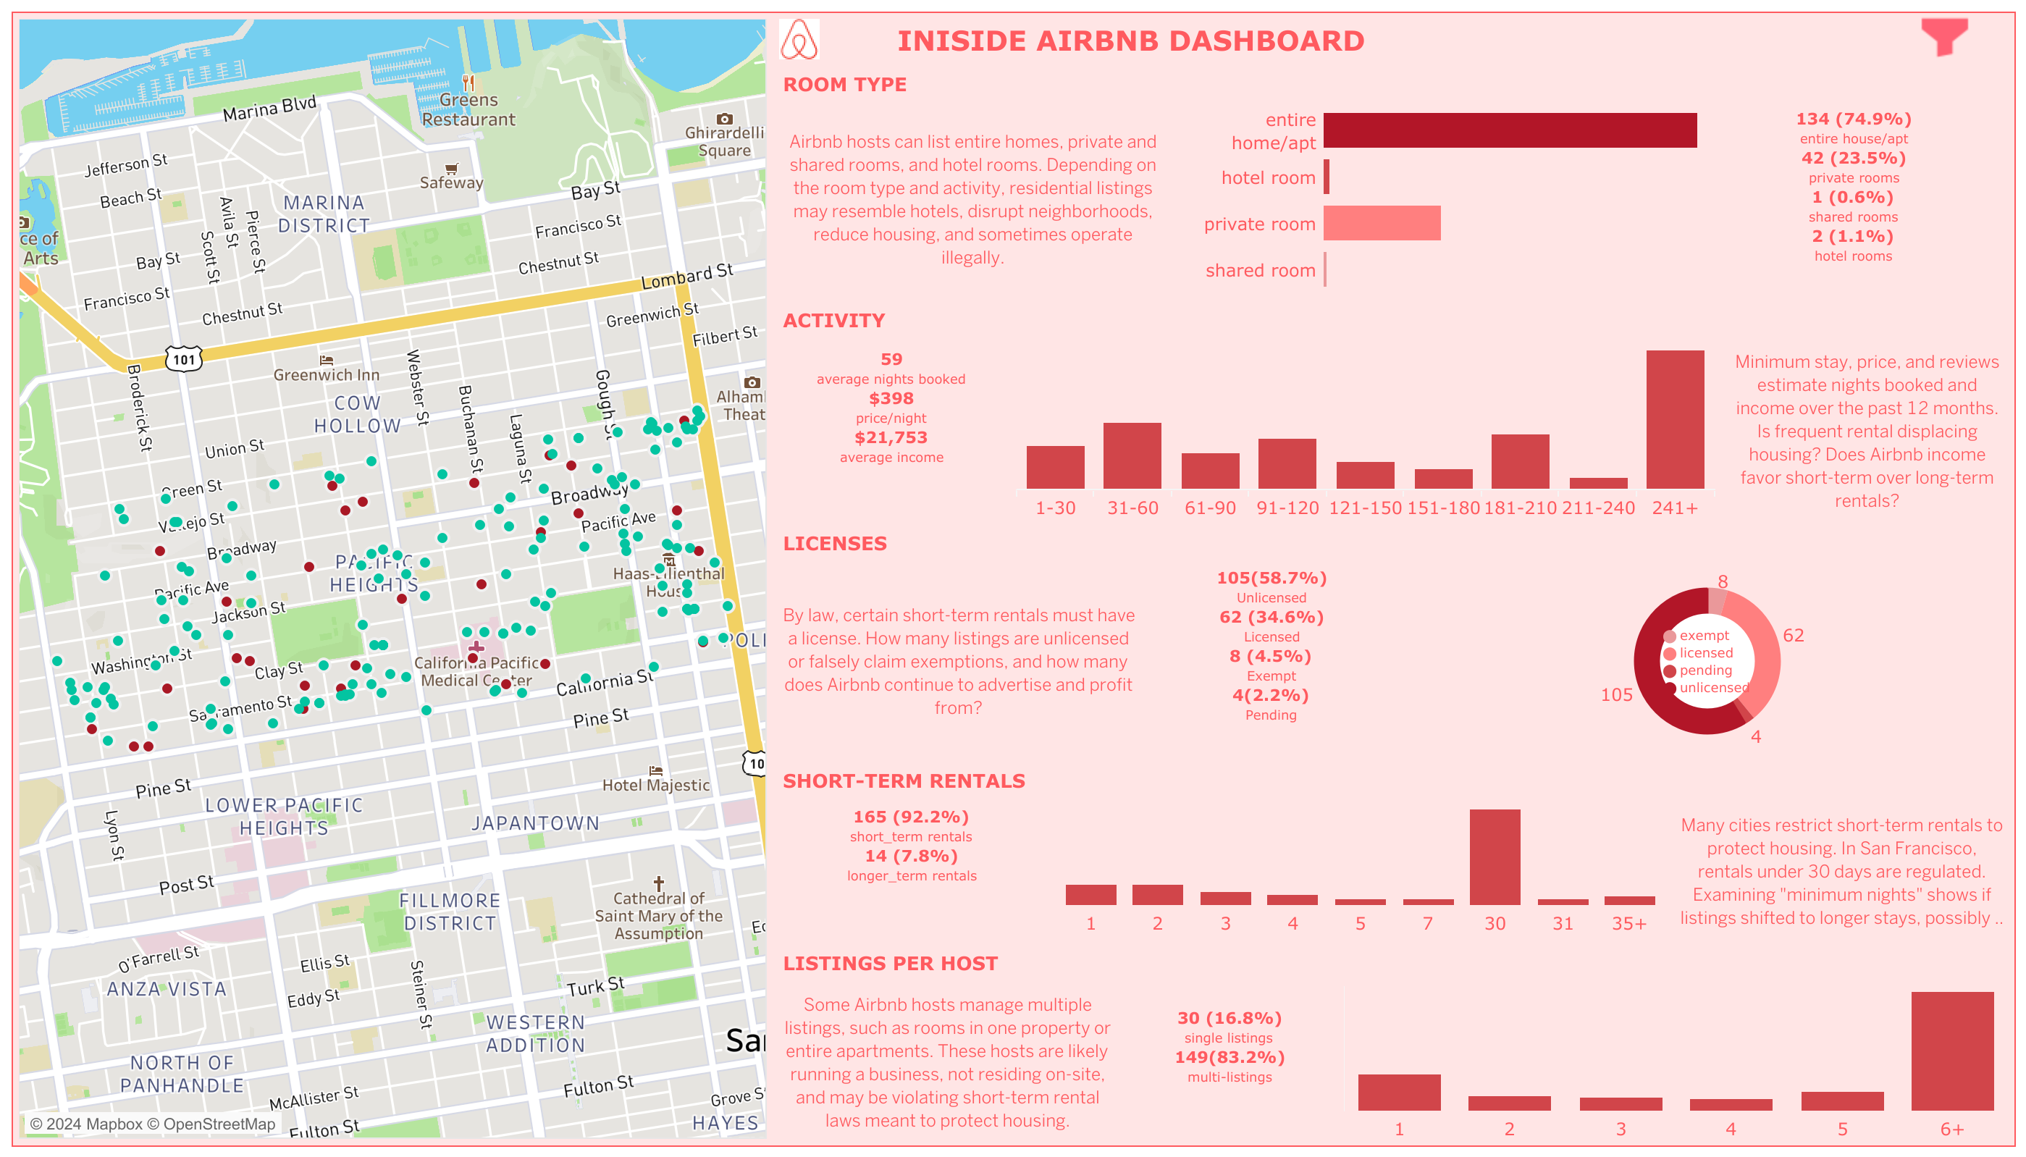Click the '165 (92.2%)' short-term rentals value
Viewport: 2026px width, 1157px height.
[910, 817]
